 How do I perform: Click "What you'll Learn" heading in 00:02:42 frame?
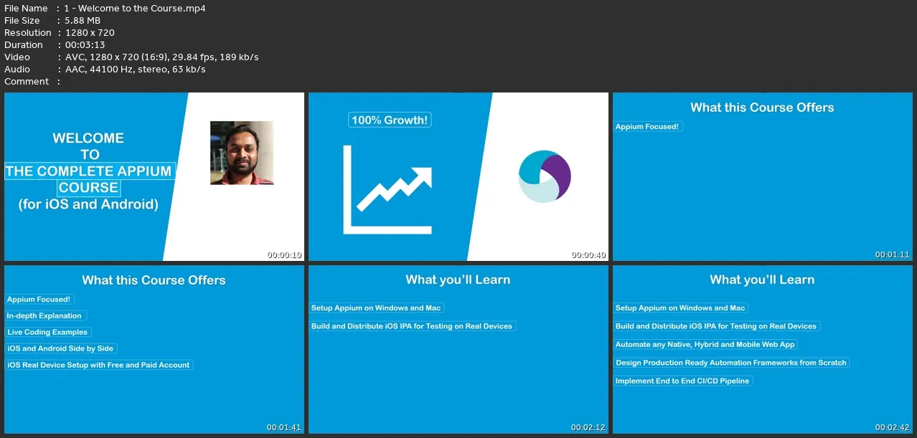coord(762,280)
